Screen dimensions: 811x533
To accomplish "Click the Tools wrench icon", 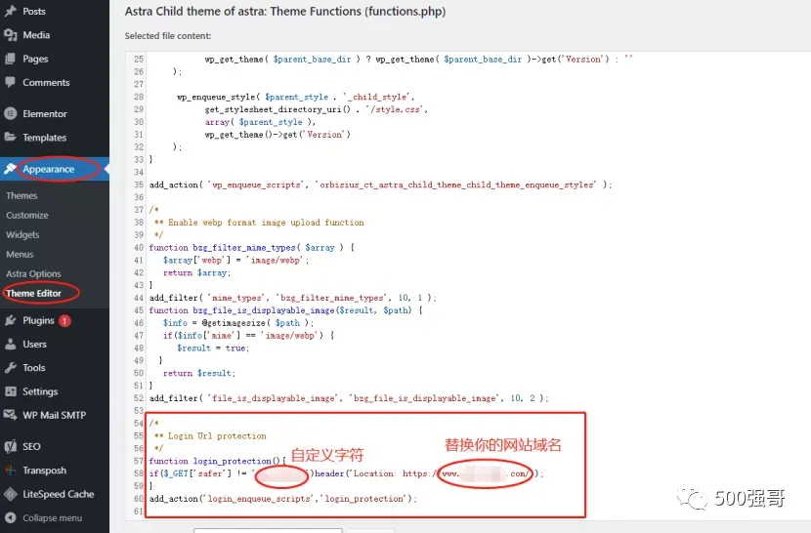I will 11,368.
